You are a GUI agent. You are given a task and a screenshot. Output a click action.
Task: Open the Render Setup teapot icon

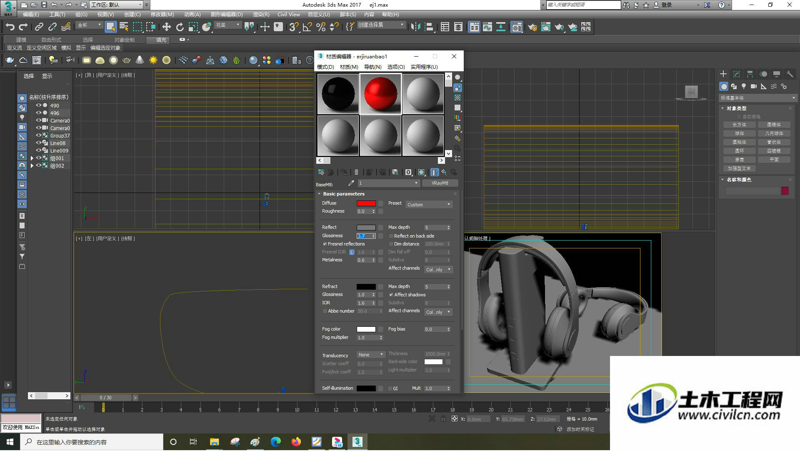[x=532, y=27]
